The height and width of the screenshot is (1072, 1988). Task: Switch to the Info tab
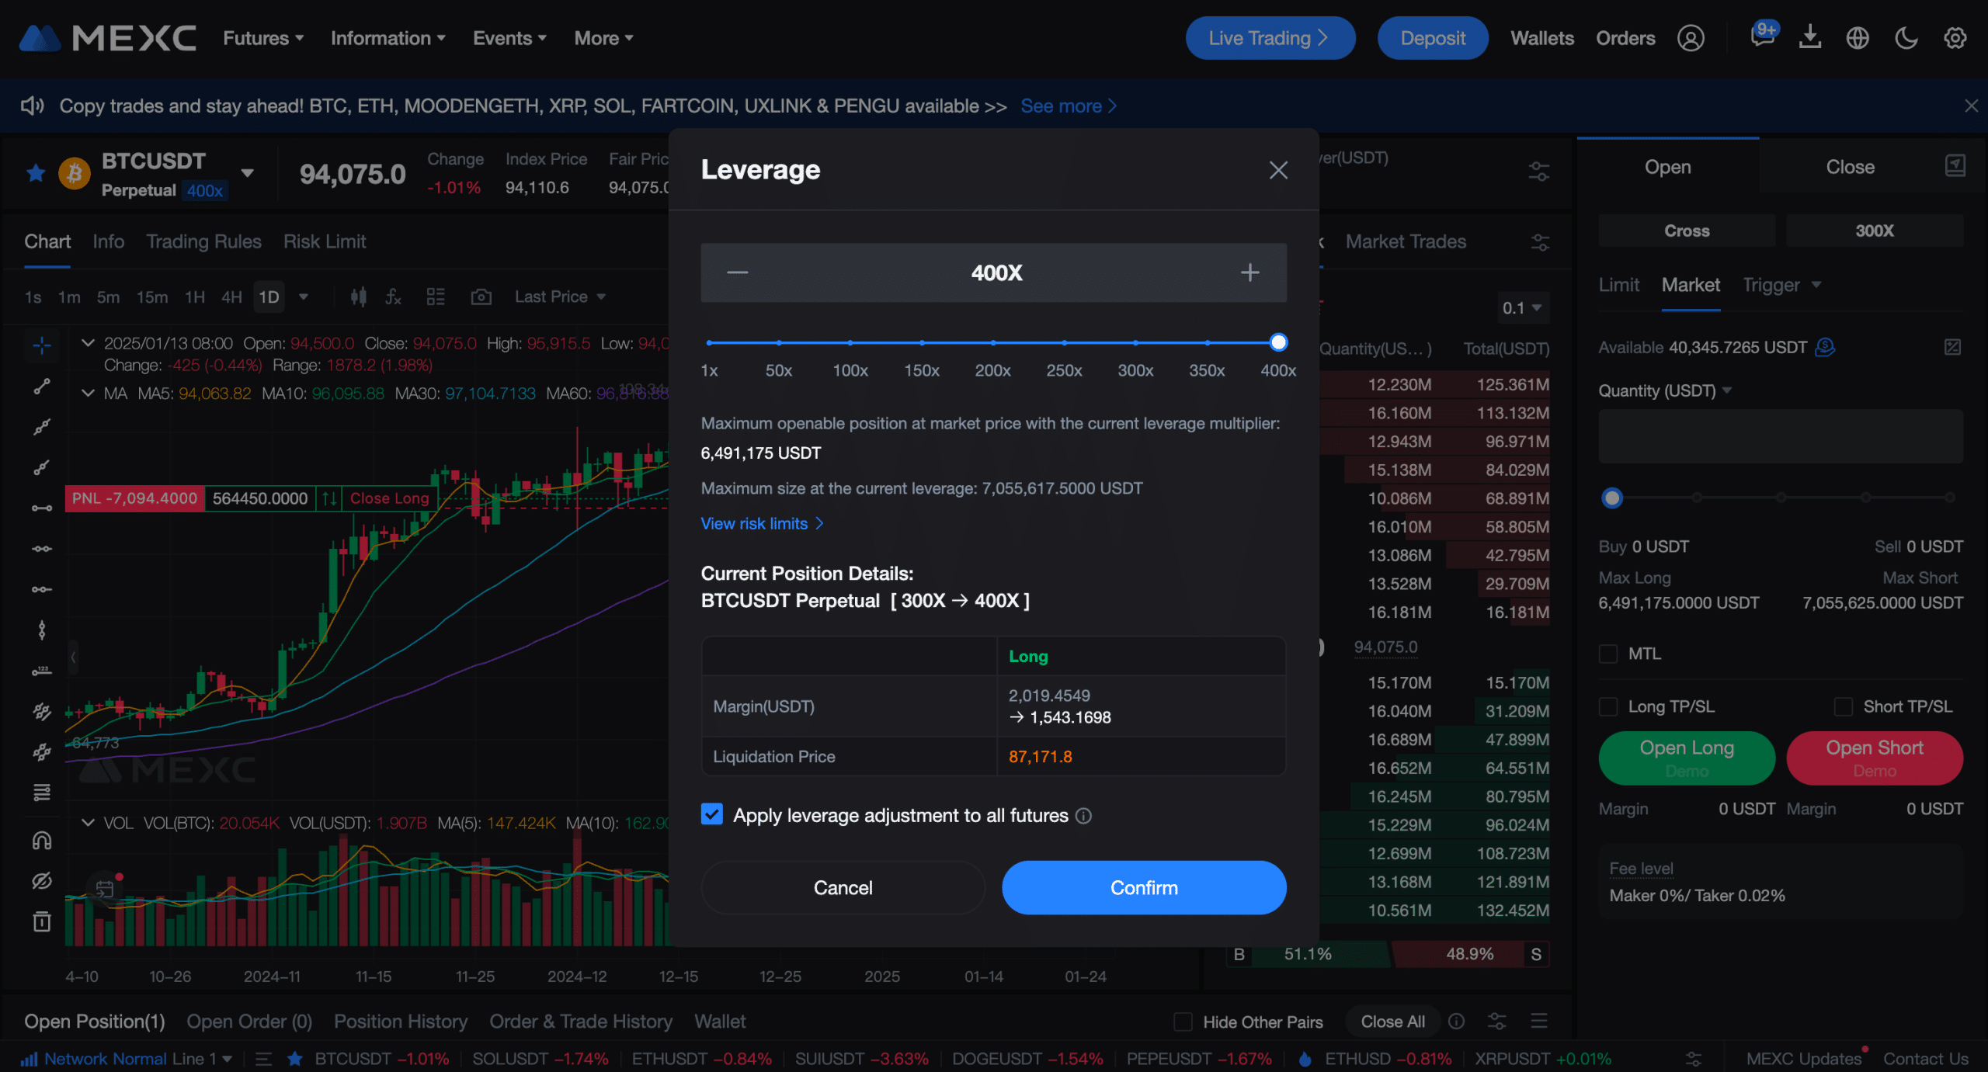click(108, 241)
